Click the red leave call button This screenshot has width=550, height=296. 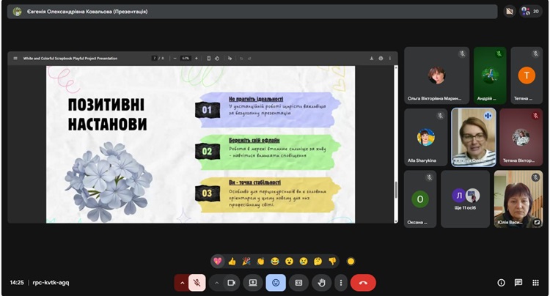click(363, 282)
